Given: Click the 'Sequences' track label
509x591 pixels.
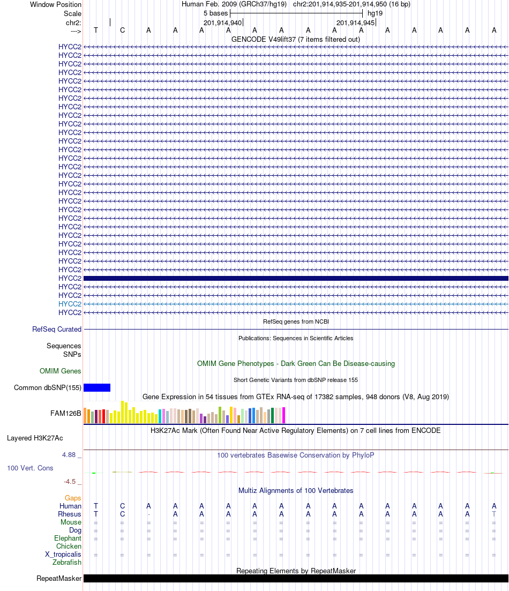Looking at the screenshot, I should [64, 346].
